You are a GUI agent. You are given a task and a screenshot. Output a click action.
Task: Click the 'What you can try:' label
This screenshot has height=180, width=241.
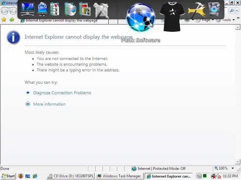pos(41,82)
